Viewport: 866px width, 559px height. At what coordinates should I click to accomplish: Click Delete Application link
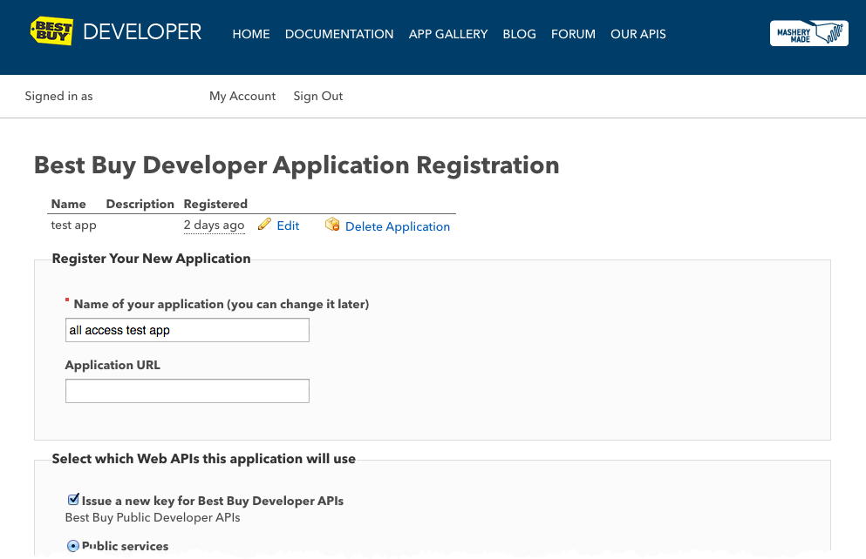click(x=398, y=226)
